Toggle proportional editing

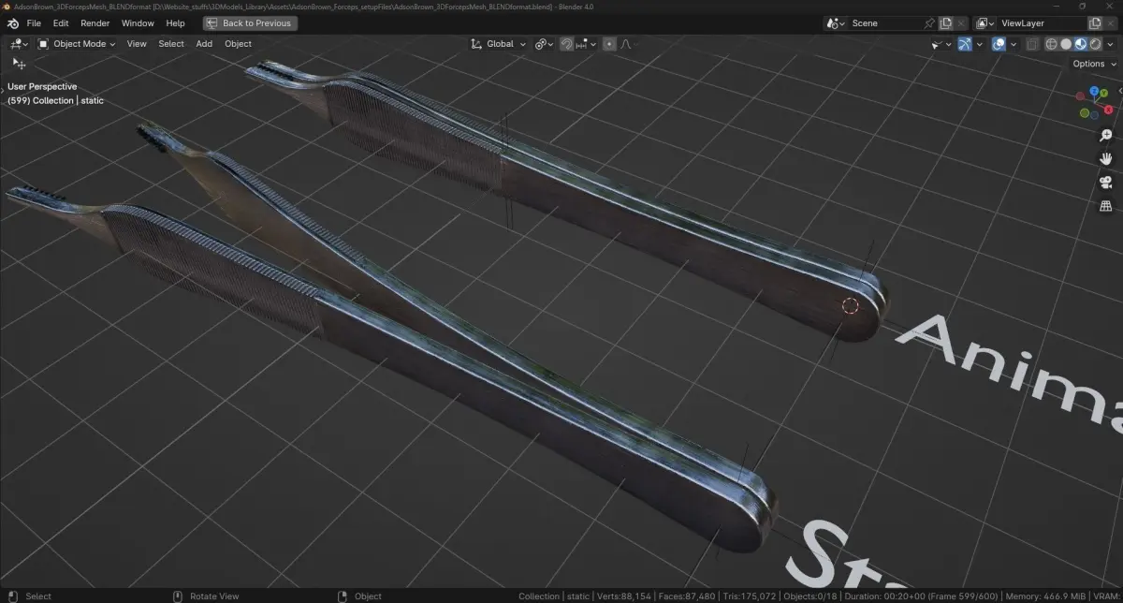click(610, 44)
